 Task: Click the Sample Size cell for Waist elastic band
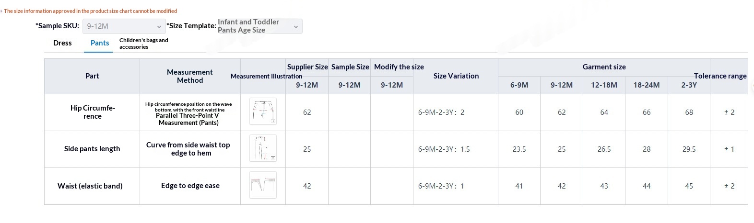[349, 186]
